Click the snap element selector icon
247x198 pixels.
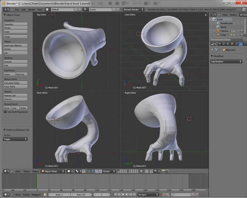(x=157, y=171)
